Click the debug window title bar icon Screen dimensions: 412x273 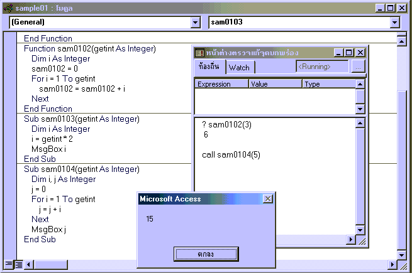click(199, 53)
